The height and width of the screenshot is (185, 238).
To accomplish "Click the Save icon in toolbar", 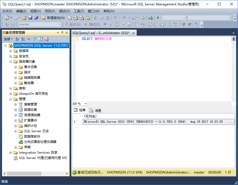I will (30, 18).
